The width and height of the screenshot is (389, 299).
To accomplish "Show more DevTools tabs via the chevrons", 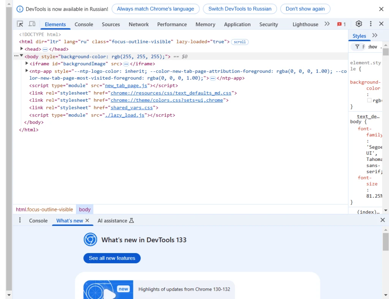I will [327, 24].
